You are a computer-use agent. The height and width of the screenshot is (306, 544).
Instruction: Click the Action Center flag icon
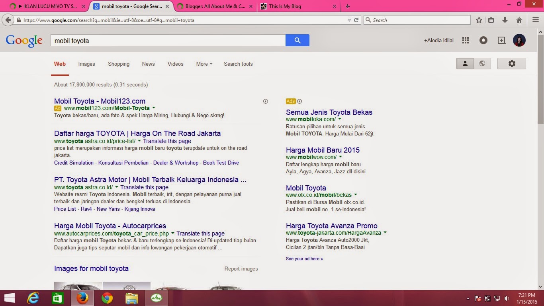[x=477, y=298]
